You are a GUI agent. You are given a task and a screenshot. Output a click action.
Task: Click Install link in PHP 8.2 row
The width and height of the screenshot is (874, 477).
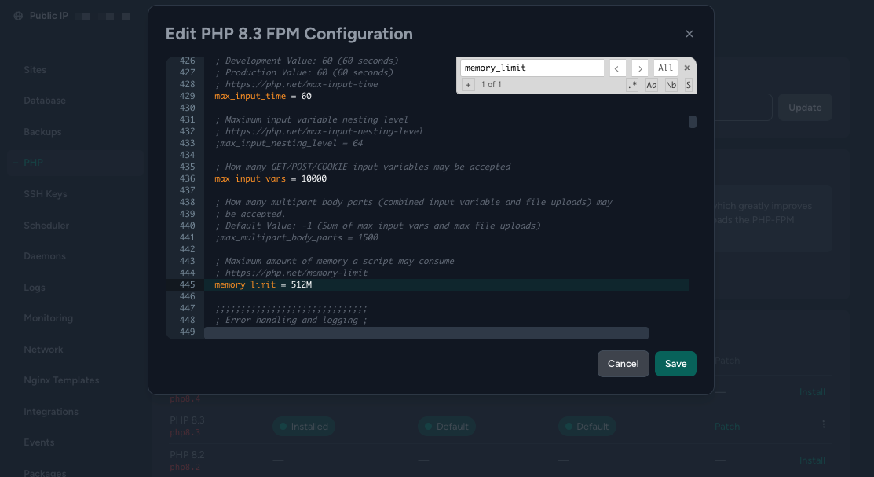tap(812, 460)
